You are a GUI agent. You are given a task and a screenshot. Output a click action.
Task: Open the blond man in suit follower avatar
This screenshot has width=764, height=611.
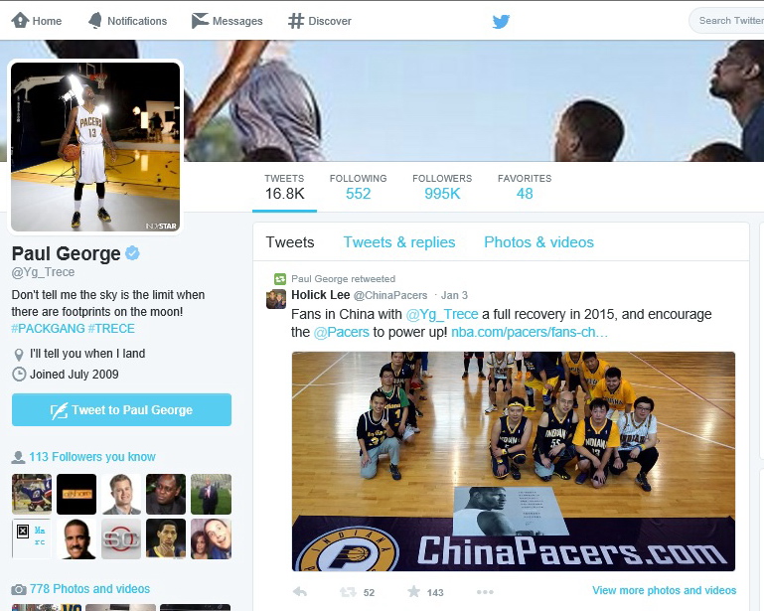click(x=121, y=494)
